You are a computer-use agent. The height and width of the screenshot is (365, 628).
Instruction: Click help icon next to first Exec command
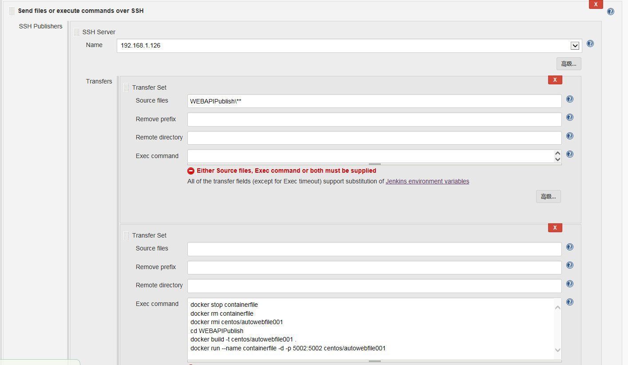click(570, 154)
